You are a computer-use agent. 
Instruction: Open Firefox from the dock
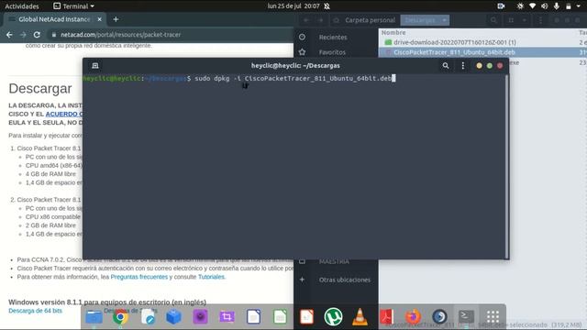point(413,317)
